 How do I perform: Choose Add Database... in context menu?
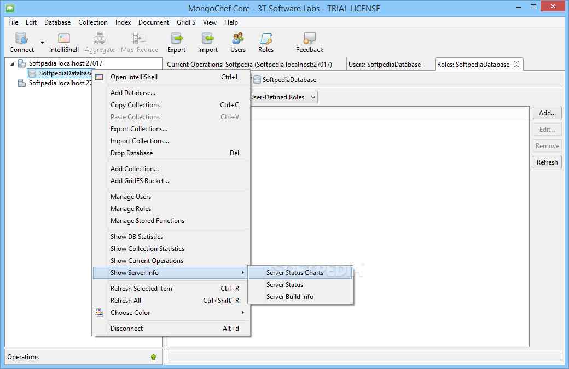[x=171, y=93]
